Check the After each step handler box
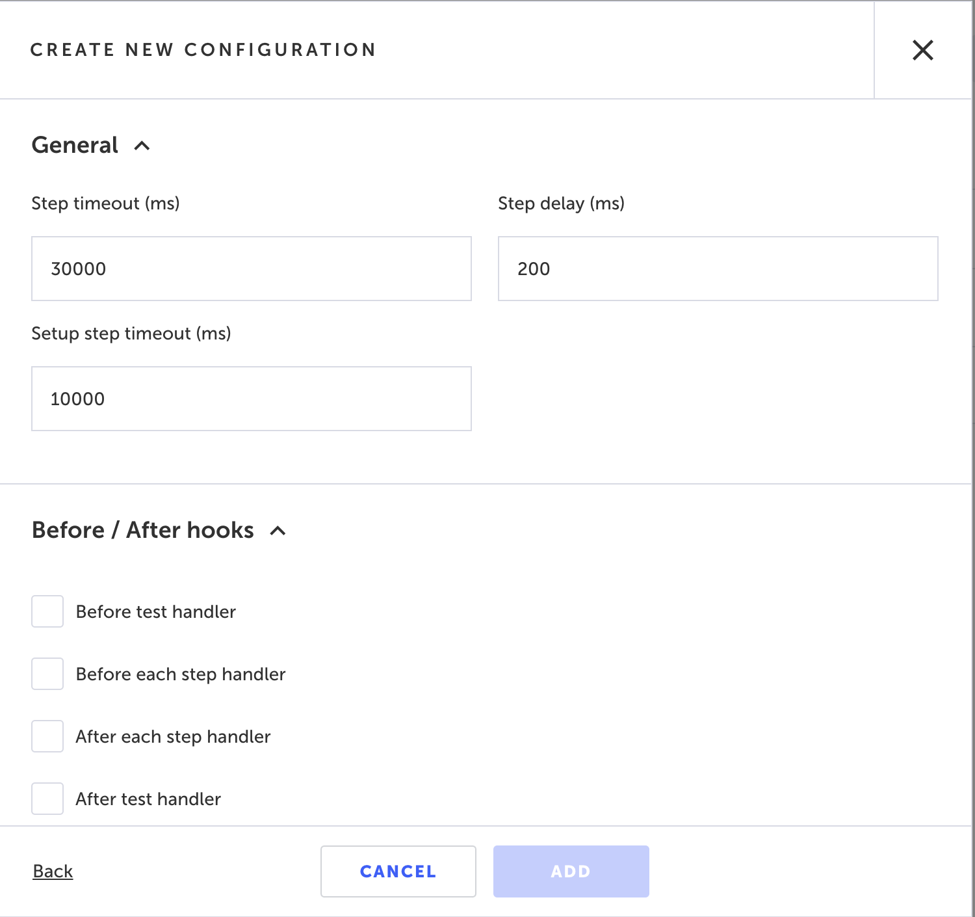The width and height of the screenshot is (975, 917). tap(47, 736)
